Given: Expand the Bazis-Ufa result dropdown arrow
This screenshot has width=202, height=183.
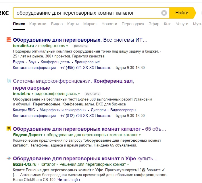Looking at the screenshot, I should click(128, 165).
